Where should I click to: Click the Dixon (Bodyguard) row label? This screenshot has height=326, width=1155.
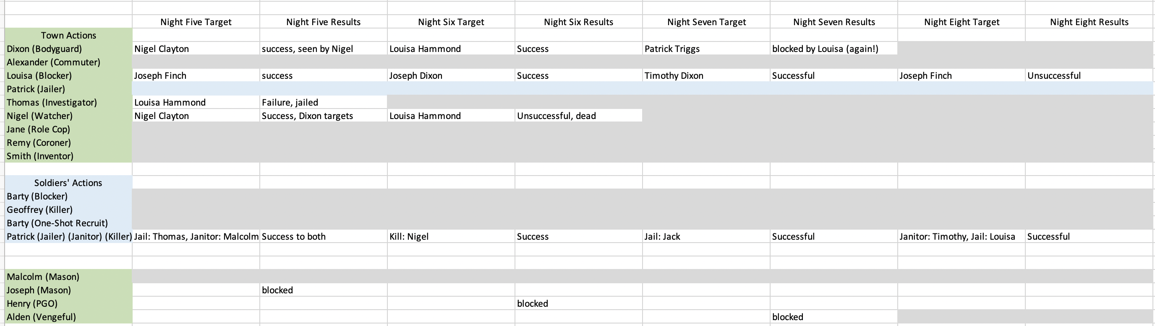(44, 49)
